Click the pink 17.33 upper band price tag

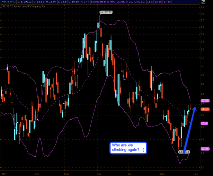[204, 101]
